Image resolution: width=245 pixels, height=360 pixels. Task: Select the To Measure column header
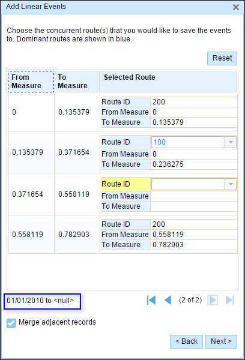coord(77,82)
